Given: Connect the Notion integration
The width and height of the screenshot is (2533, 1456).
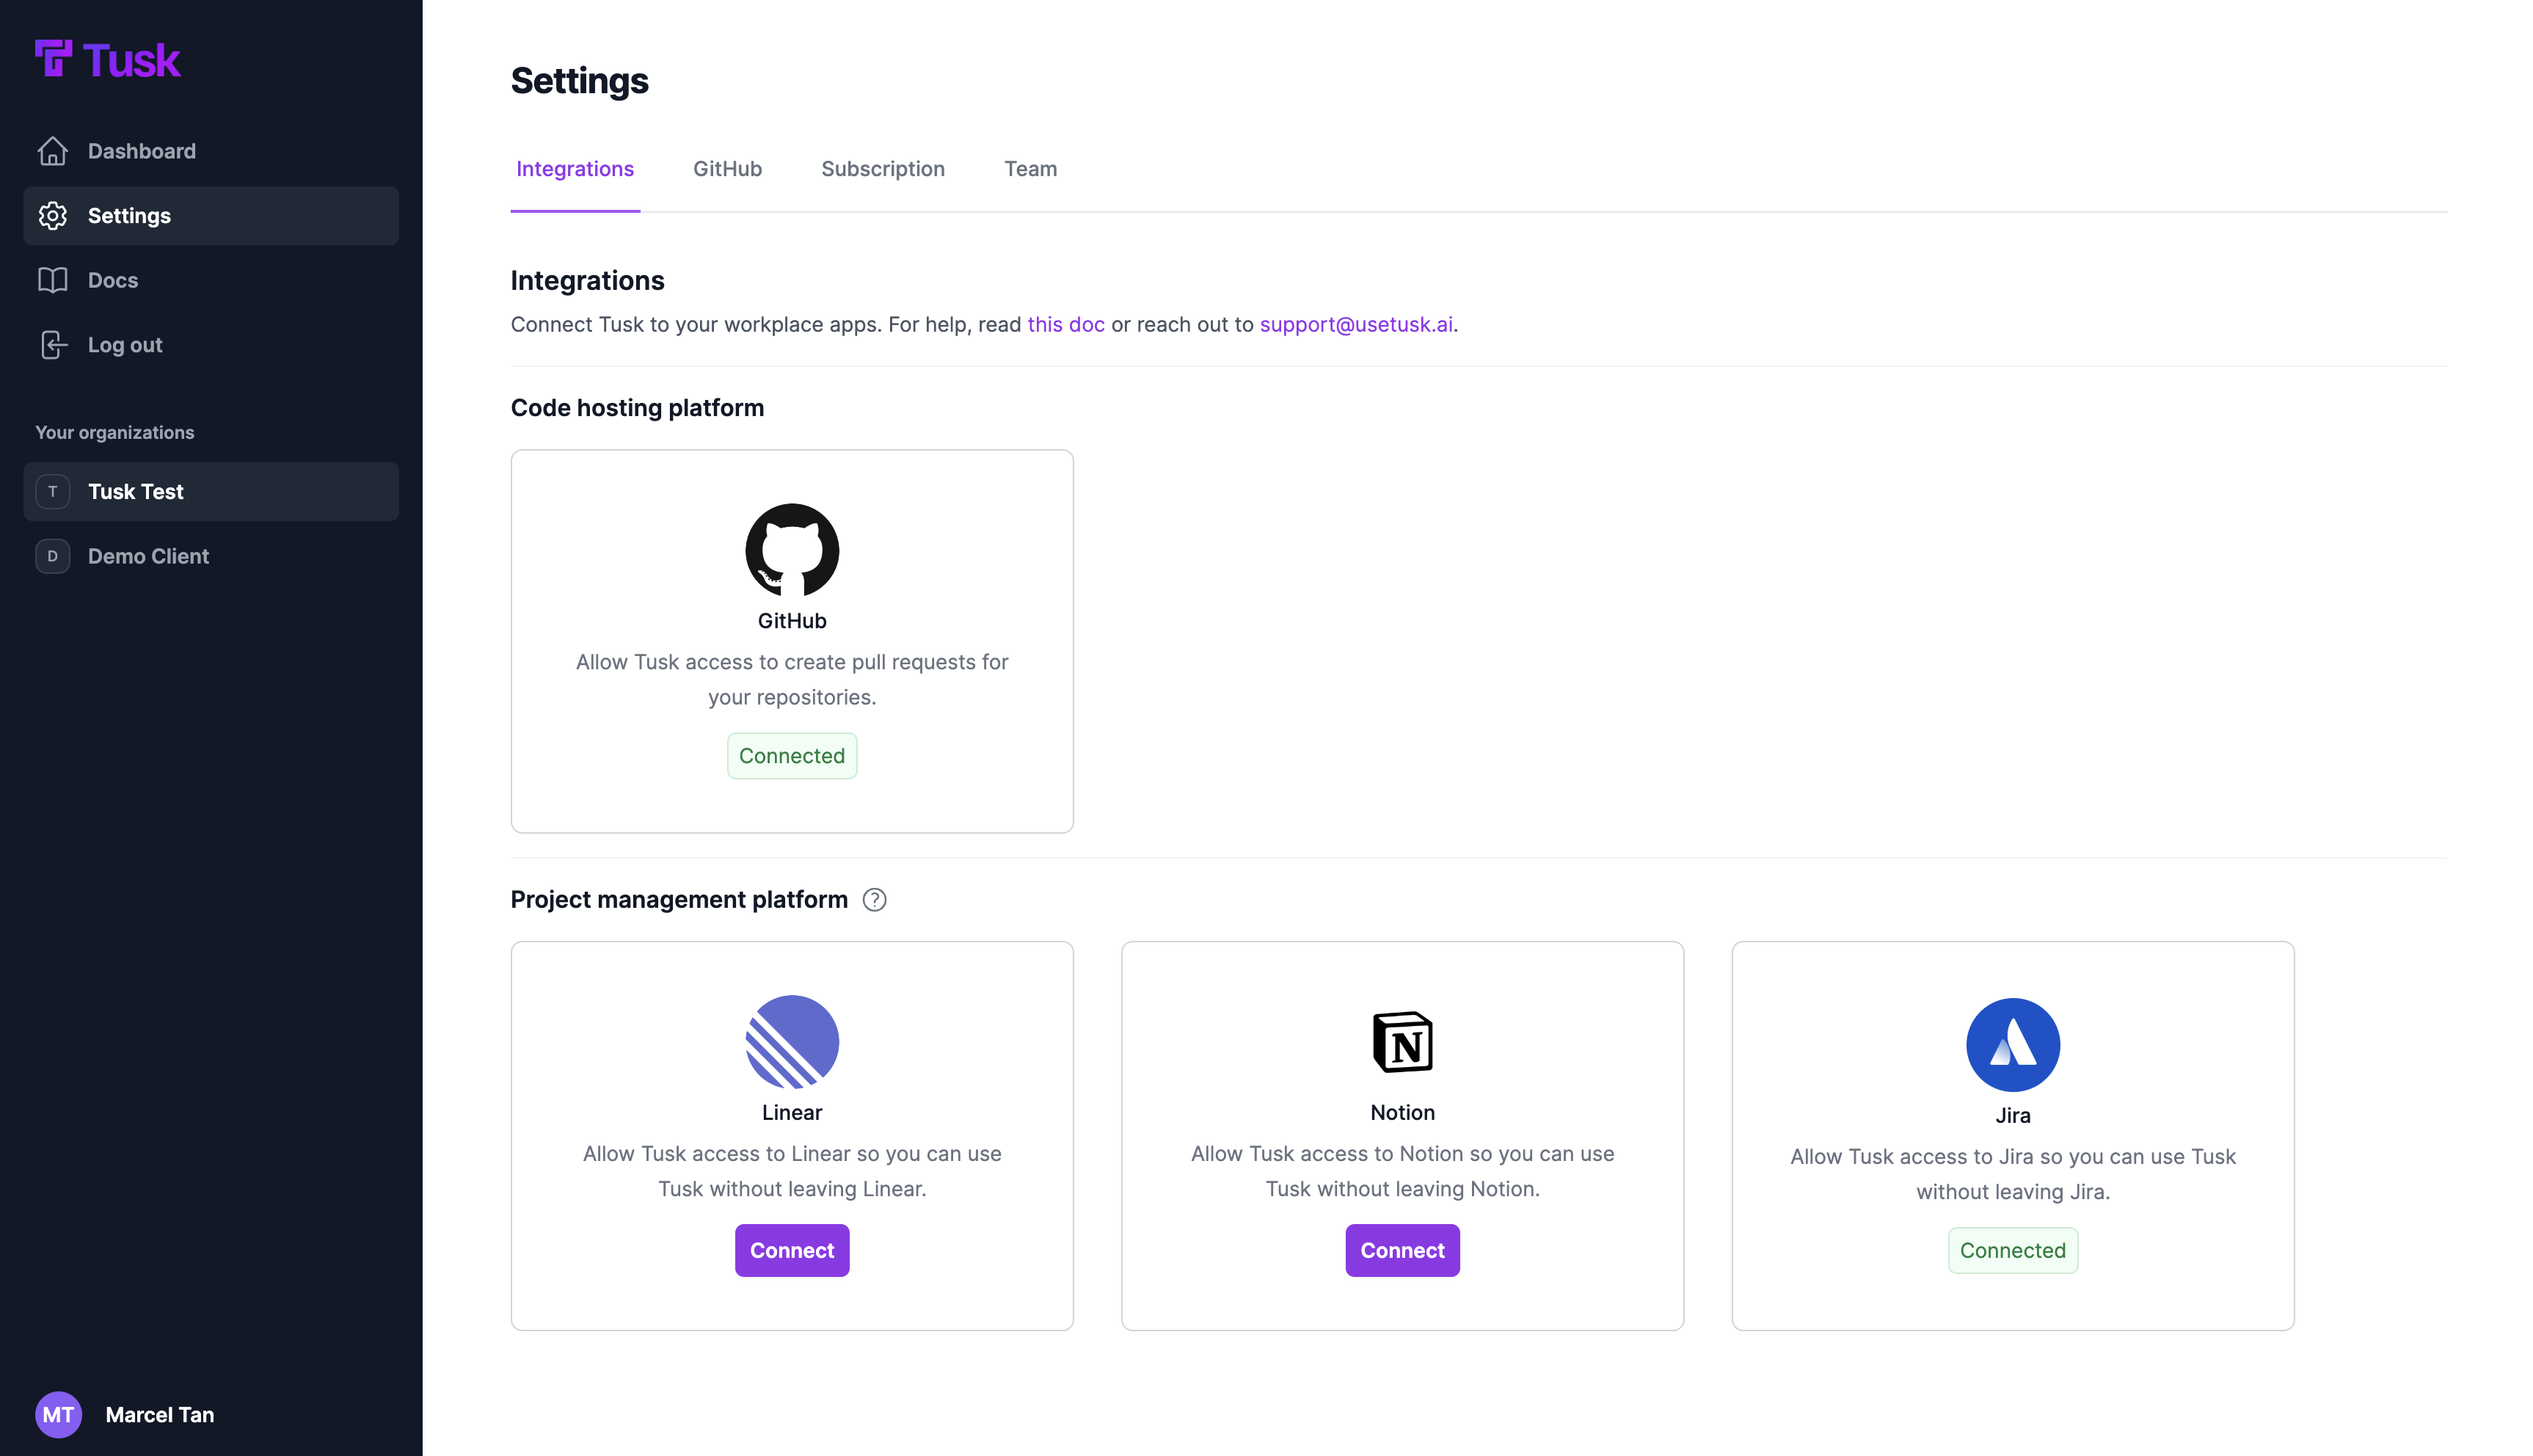Looking at the screenshot, I should tap(1402, 1250).
